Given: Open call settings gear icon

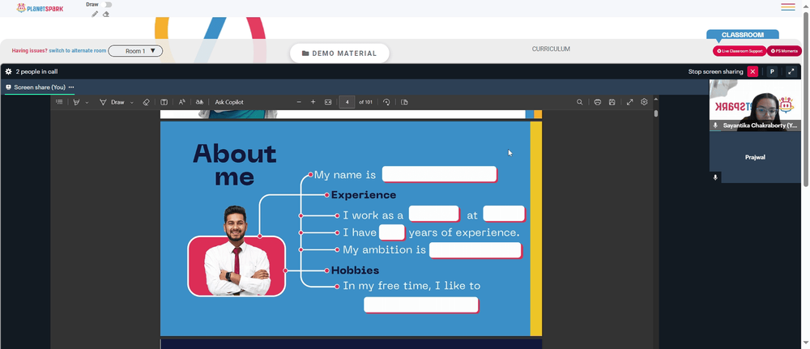Looking at the screenshot, I should pos(8,72).
